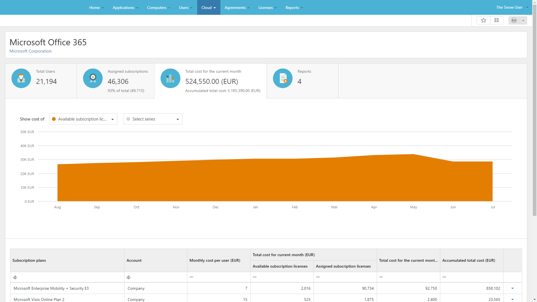Click the Subscription plans text filter icon
537x302 pixels.
tap(15, 277)
